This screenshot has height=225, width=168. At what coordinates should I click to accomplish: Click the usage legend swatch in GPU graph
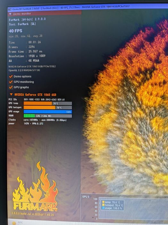(103, 208)
